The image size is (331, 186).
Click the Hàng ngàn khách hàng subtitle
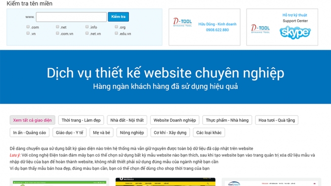(165, 86)
